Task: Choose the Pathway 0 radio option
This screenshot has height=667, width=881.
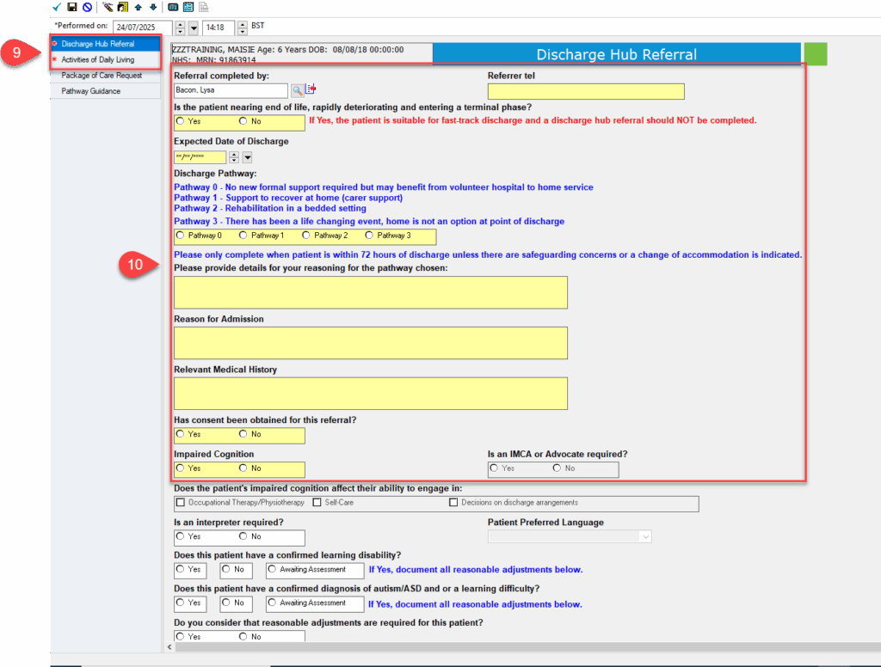Action: (181, 236)
